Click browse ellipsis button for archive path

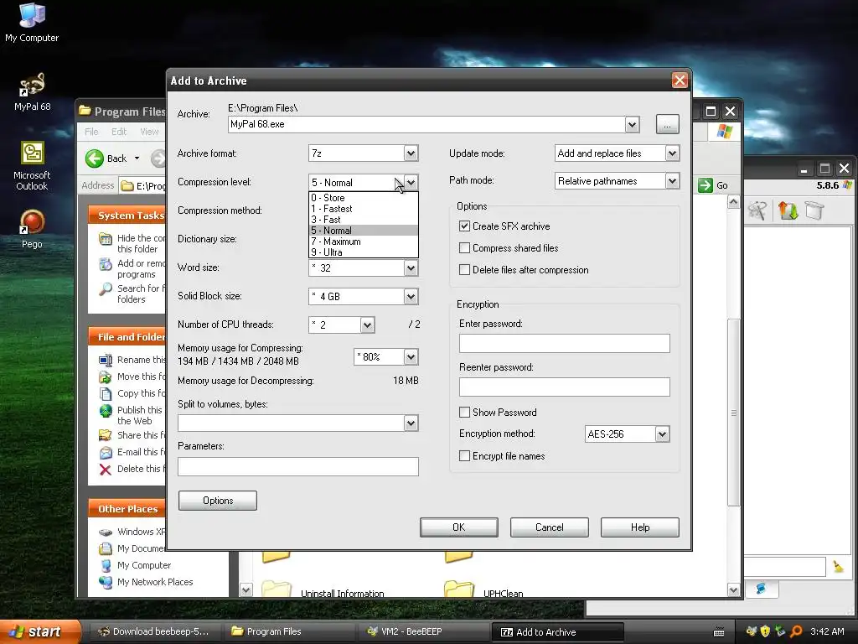[x=668, y=124]
